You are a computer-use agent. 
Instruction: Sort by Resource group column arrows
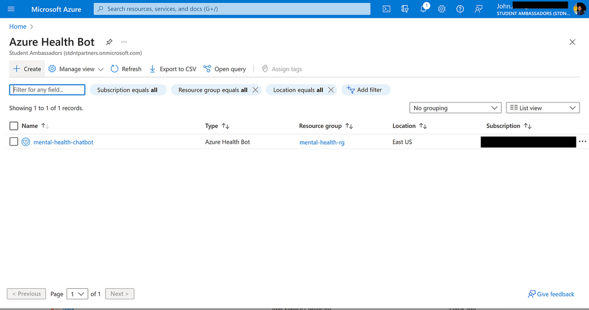349,126
